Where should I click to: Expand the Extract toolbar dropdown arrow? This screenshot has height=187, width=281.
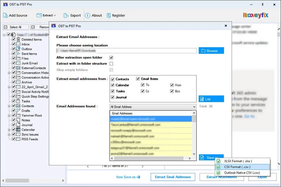(x=55, y=15)
